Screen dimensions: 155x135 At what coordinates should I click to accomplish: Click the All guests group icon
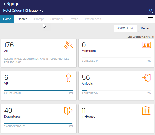pyautogui.click(x=69, y=45)
